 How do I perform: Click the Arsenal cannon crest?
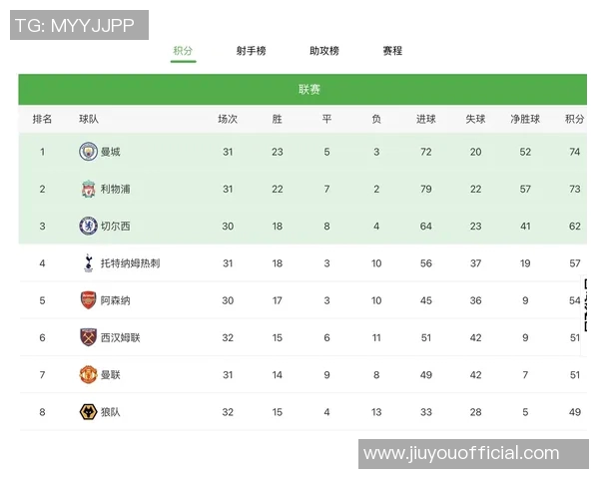89,300
